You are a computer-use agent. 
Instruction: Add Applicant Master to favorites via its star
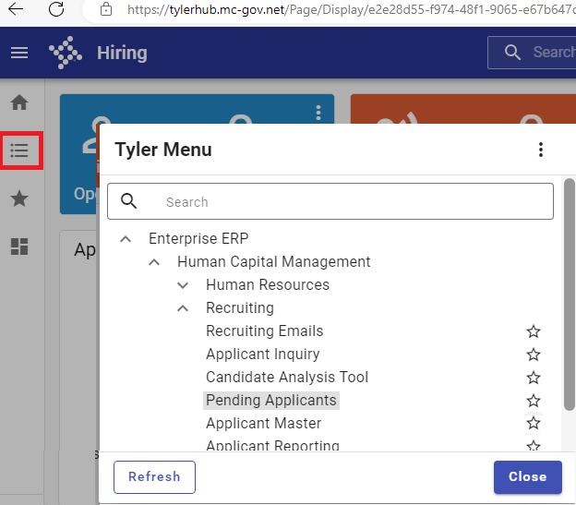(534, 424)
